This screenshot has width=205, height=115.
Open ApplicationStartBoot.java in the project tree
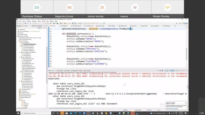tap(30, 44)
